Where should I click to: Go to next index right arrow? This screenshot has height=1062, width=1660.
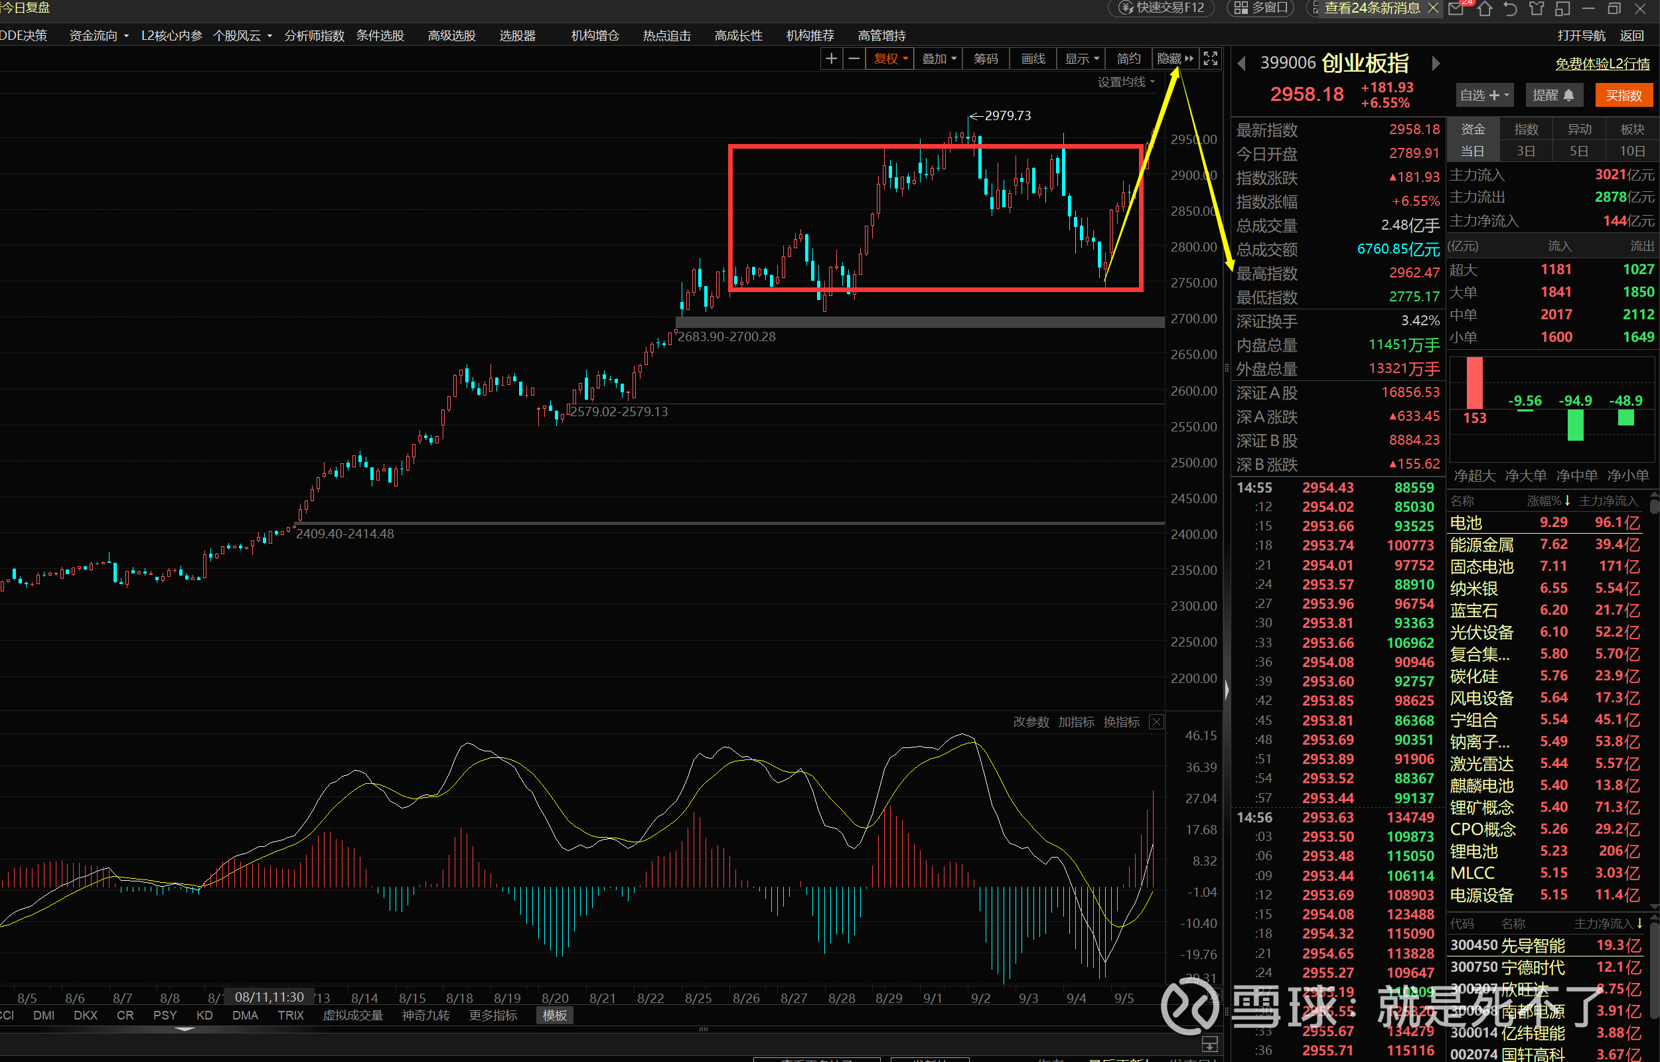pyautogui.click(x=1435, y=64)
